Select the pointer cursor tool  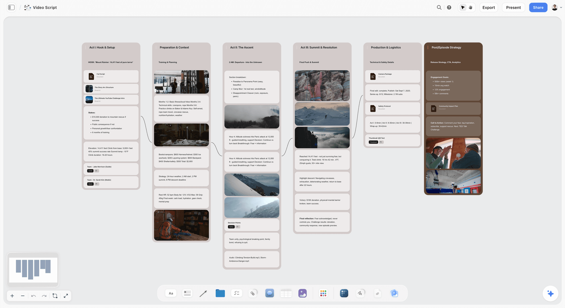tap(463, 7)
